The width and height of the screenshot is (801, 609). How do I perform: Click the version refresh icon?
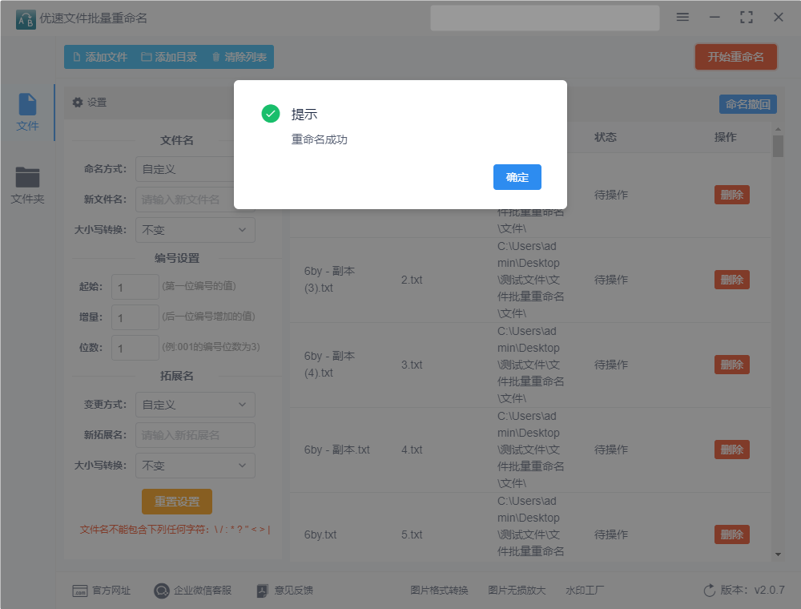[710, 591]
